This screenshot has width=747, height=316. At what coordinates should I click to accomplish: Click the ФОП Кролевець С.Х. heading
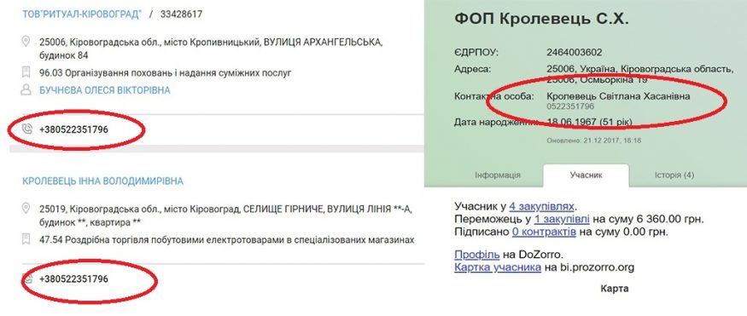tap(542, 19)
